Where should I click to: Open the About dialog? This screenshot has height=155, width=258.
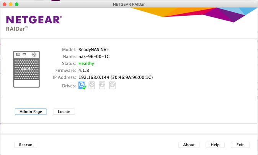coord(189,145)
